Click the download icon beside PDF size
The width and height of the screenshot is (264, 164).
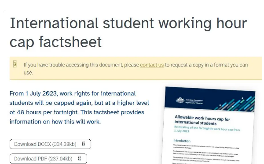pyautogui.click(x=80, y=158)
